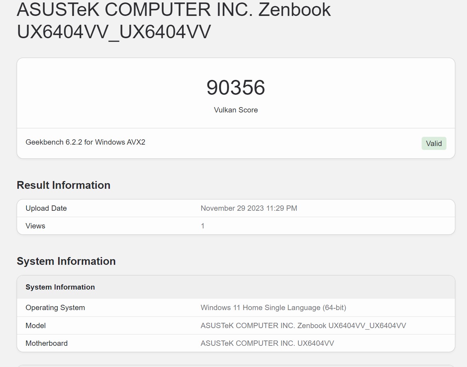Click the 90356 score number
The height and width of the screenshot is (367, 467).
click(236, 88)
